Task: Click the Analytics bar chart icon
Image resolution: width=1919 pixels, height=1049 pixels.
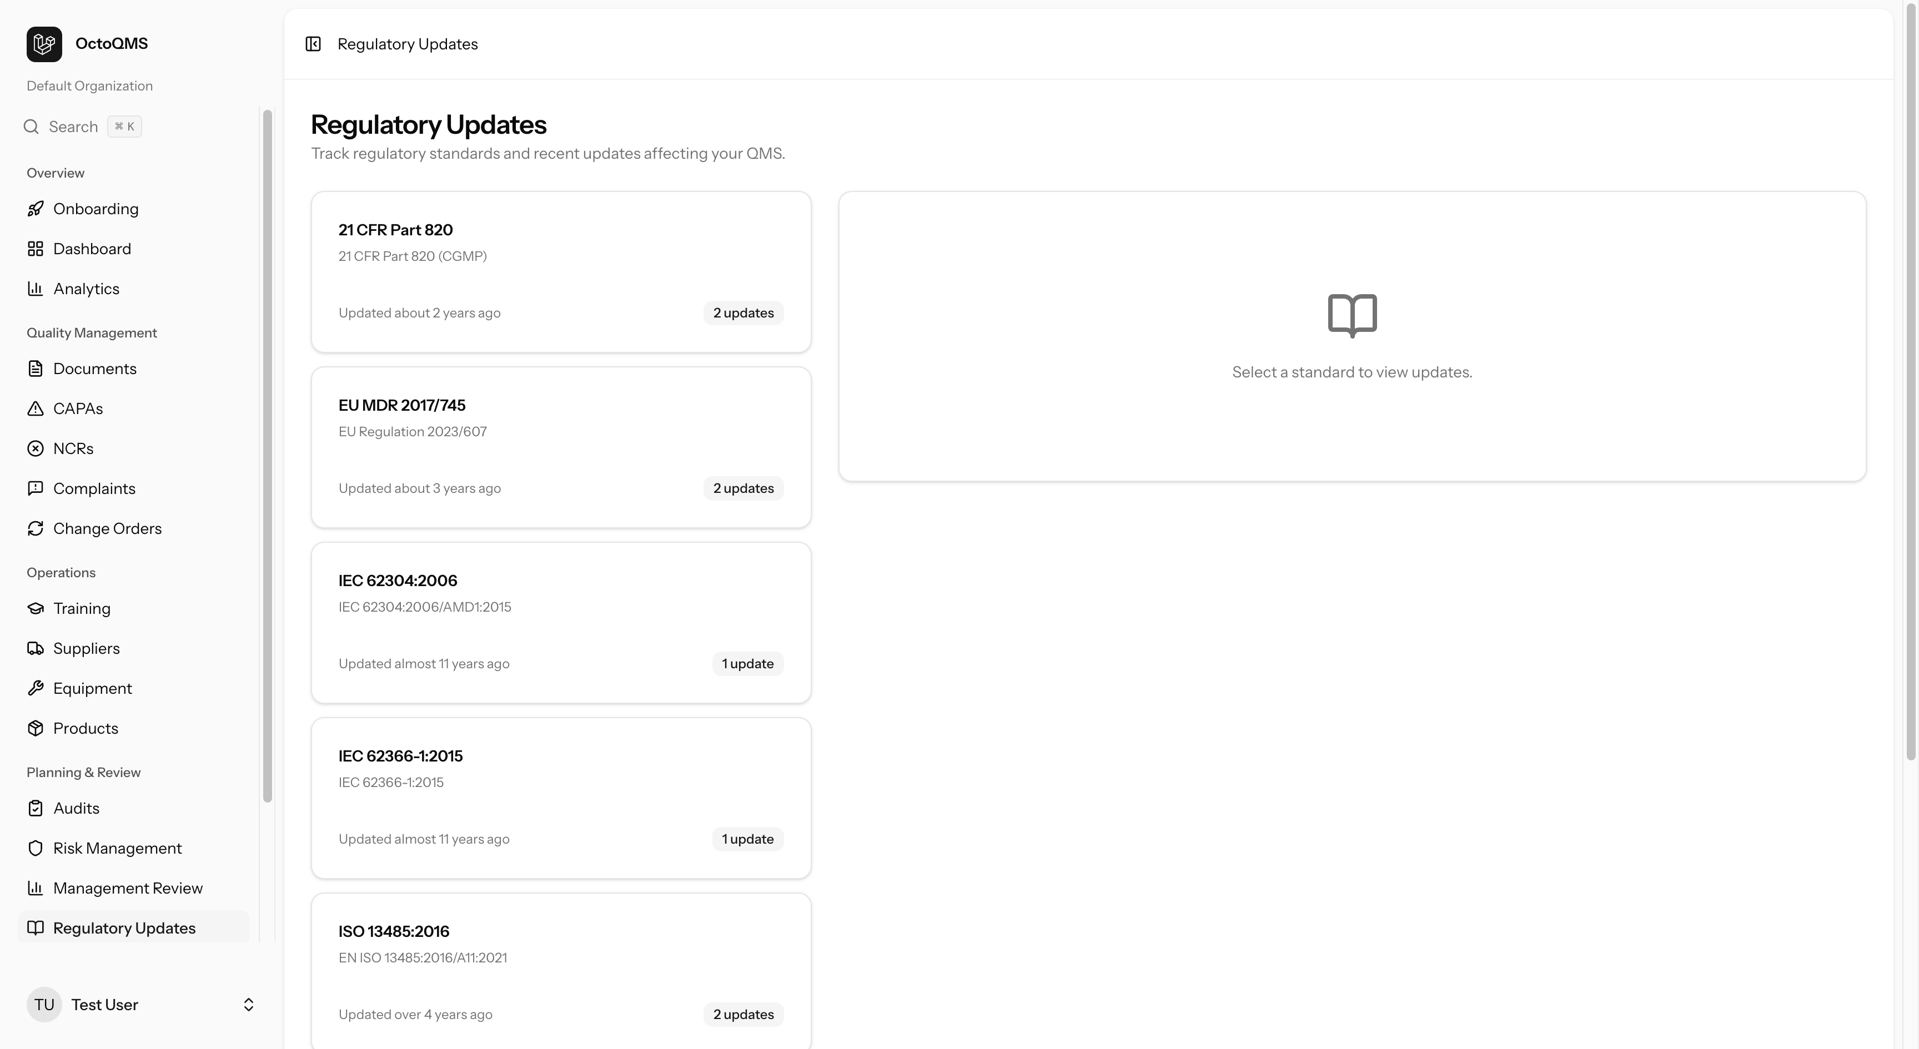Action: pyautogui.click(x=35, y=289)
